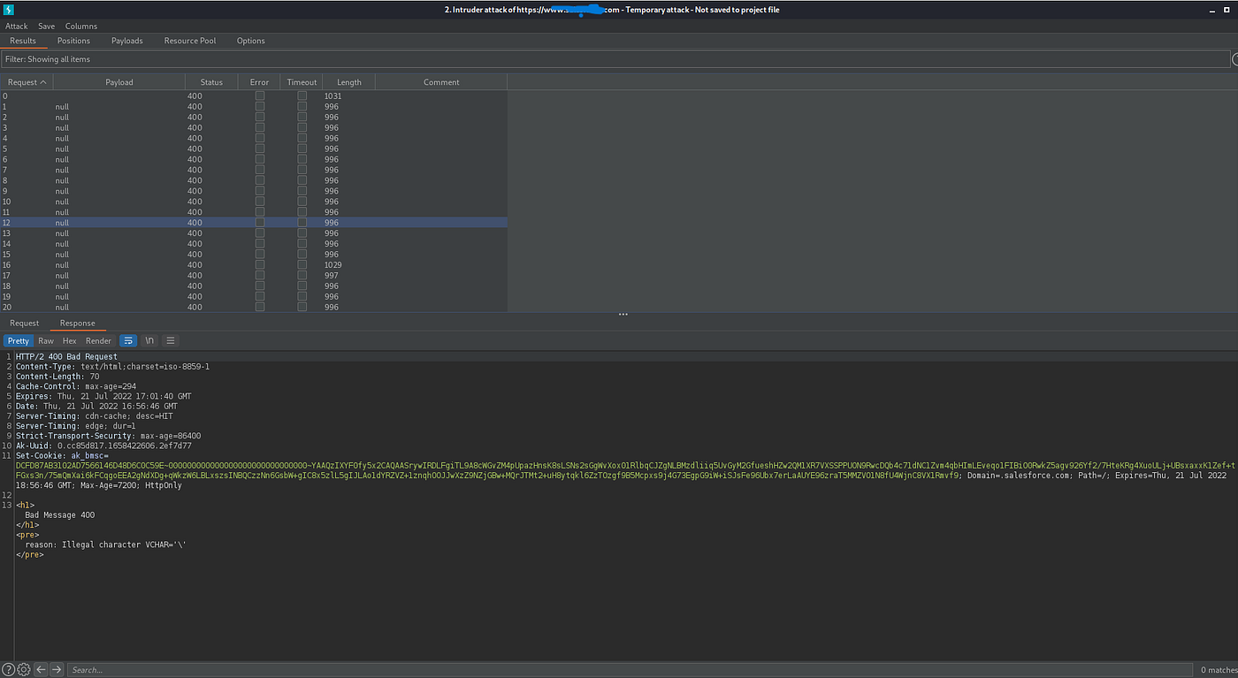Open the Attack menu
Viewport: 1238px width, 678px height.
(17, 27)
